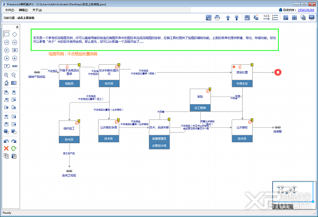This screenshot has height=217, width=318.
Task: Select the red stop end node on canvas
Action: [x=278, y=72]
